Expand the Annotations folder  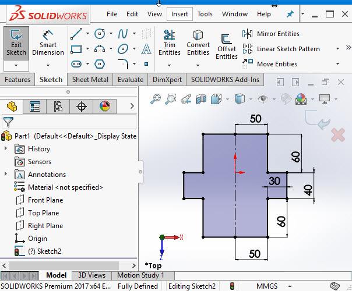(x=6, y=174)
